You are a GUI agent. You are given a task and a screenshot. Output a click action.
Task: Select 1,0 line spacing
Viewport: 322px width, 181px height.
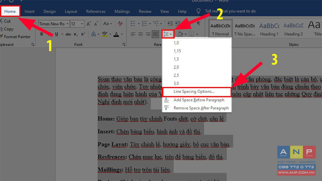click(x=197, y=43)
